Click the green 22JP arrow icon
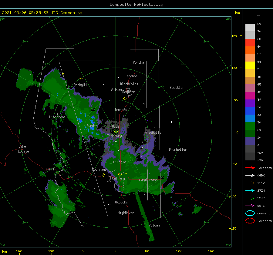Screen dimensions: 273x255 (250, 198)
